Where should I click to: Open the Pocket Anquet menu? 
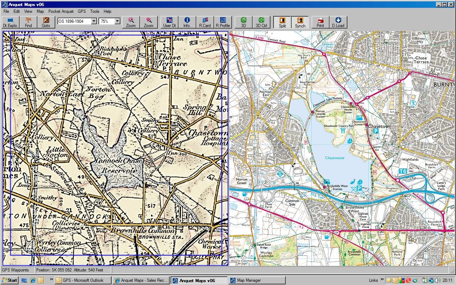coord(61,11)
